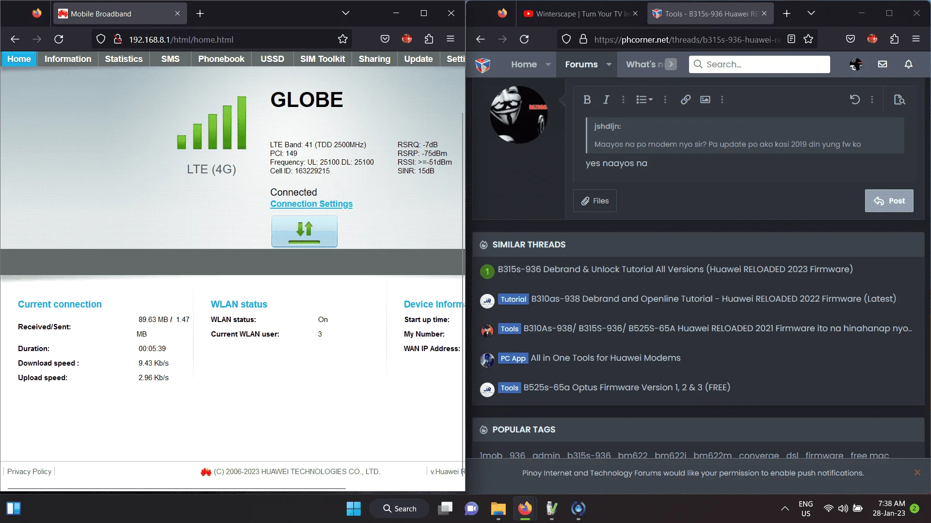Close the Mobile Broadband tab
This screenshot has width=931, height=523.
click(177, 14)
